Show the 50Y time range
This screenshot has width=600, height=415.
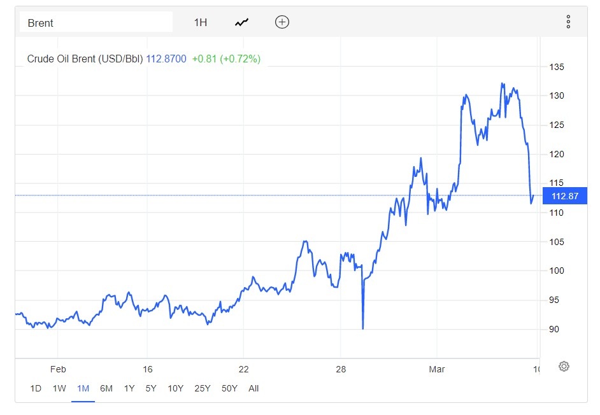[229, 388]
